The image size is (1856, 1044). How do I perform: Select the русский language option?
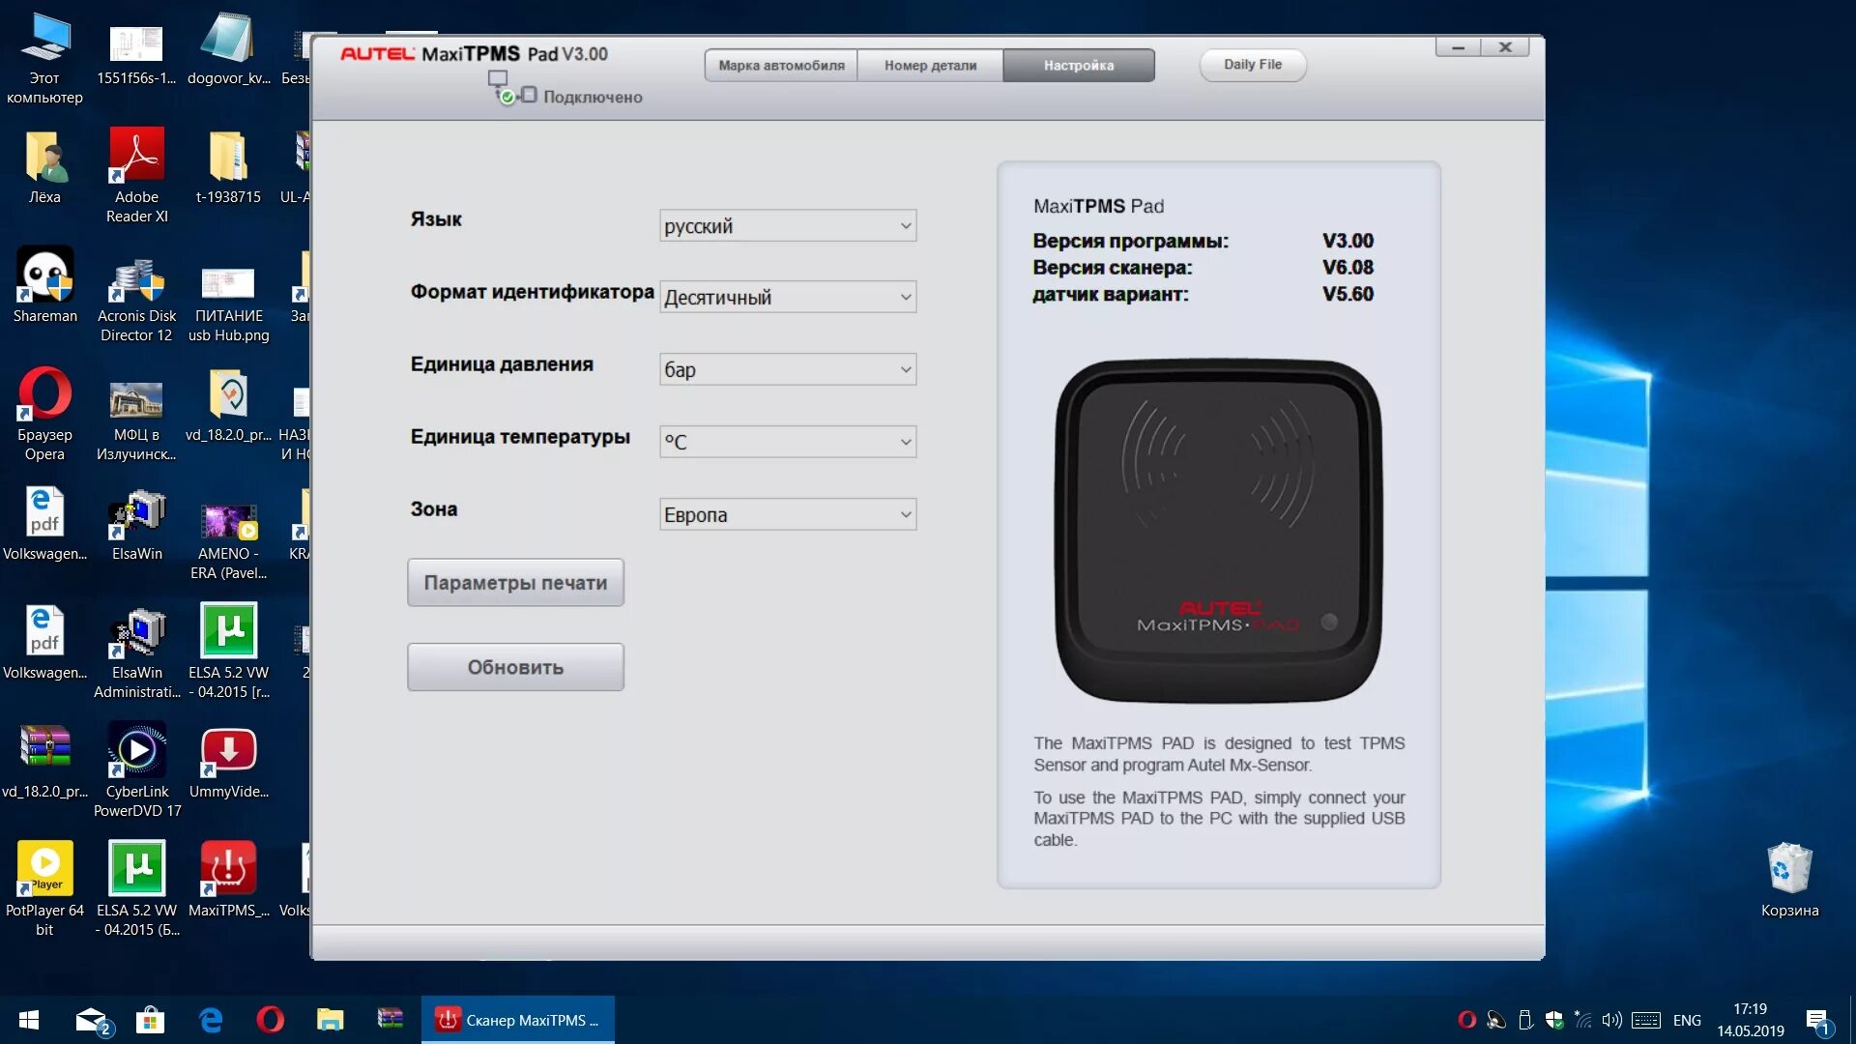787,225
